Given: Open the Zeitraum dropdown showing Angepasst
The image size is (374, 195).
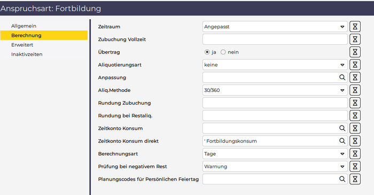Looking at the screenshot, I should pyautogui.click(x=275, y=27).
